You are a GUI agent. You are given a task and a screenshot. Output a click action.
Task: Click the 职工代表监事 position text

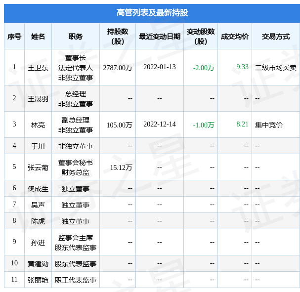coord(76,280)
